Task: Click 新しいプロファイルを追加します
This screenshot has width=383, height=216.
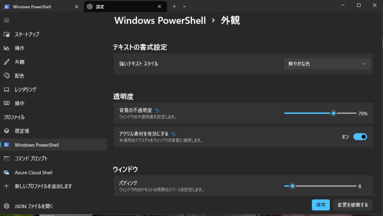Action: [54, 186]
